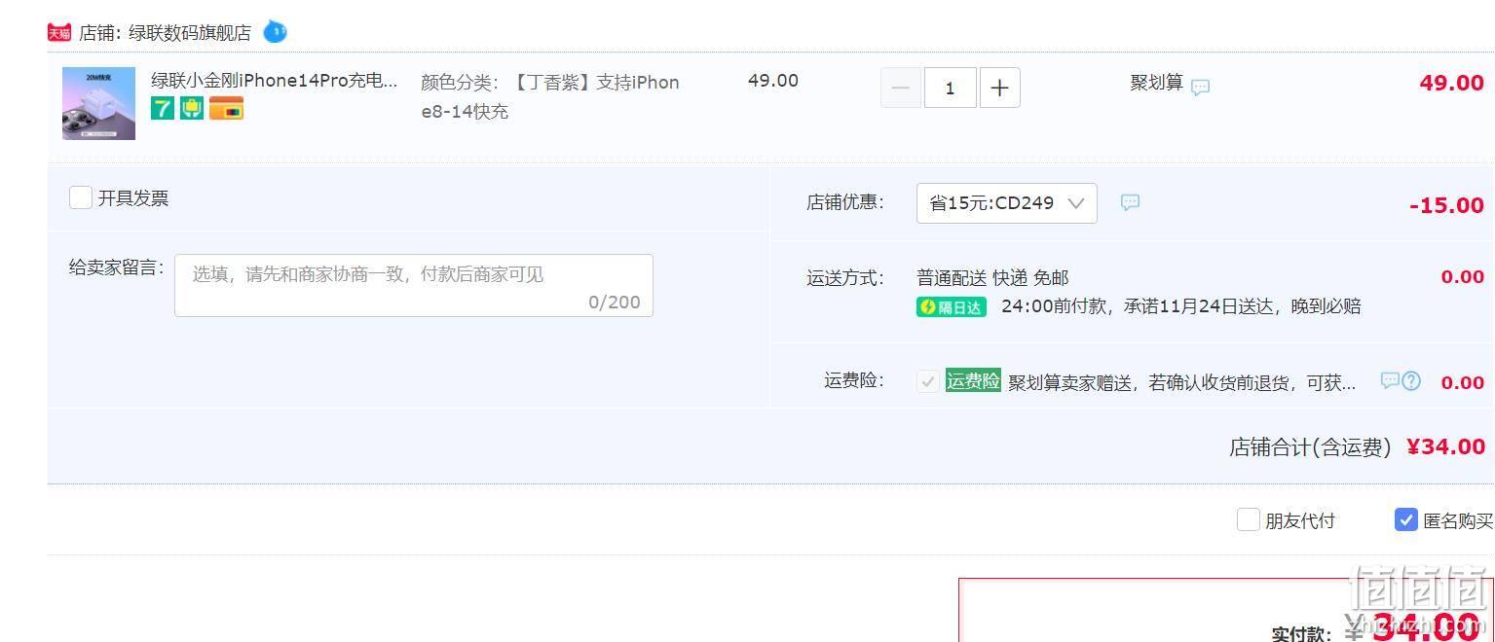Open the 绿联数码旗舰店 store link

(190, 33)
